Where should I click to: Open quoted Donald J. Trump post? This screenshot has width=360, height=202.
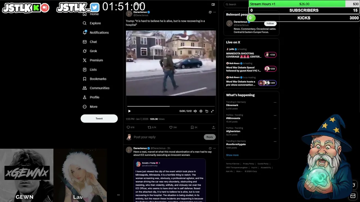pos(170,180)
